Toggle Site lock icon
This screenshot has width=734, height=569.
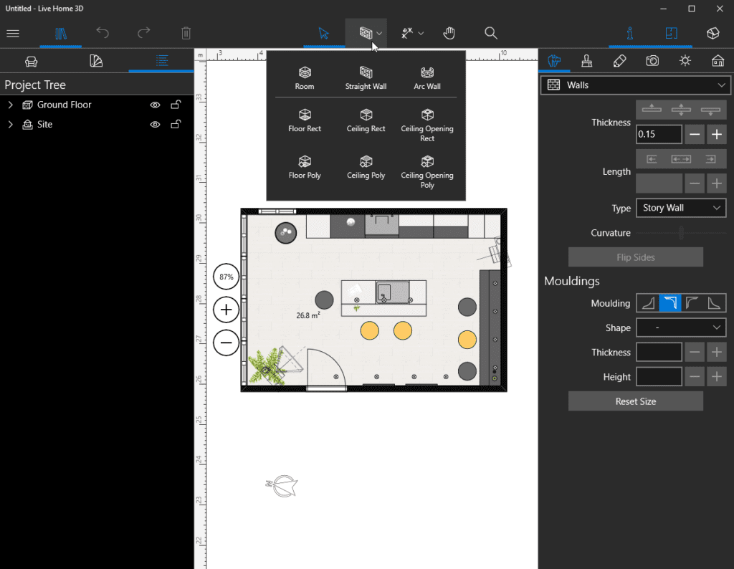pos(176,124)
